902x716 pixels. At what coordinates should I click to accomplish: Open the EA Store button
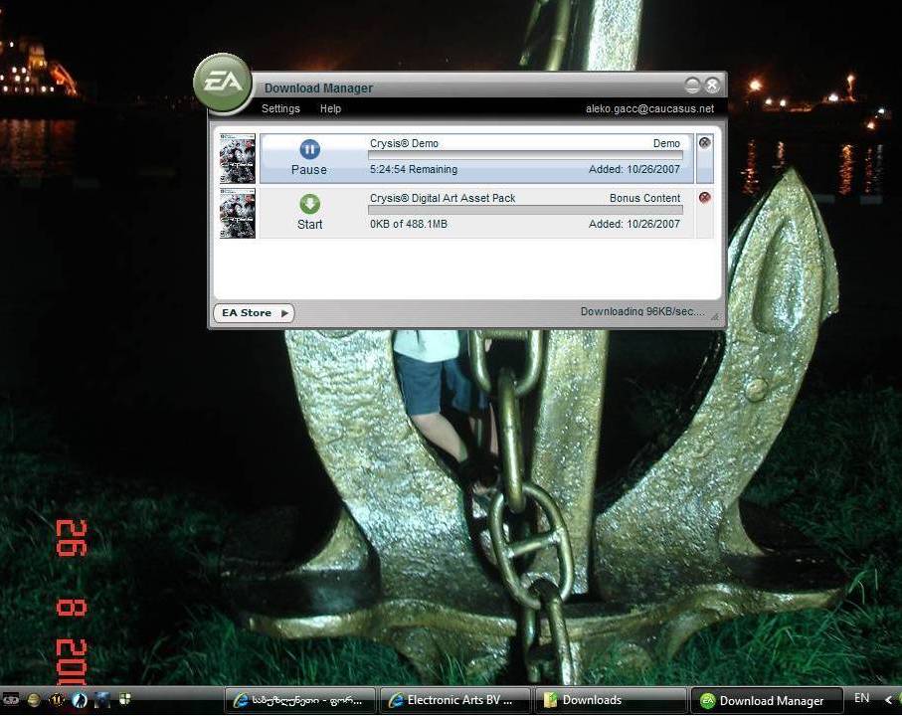tap(254, 313)
